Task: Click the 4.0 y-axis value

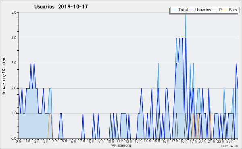Action: (x=14, y=38)
